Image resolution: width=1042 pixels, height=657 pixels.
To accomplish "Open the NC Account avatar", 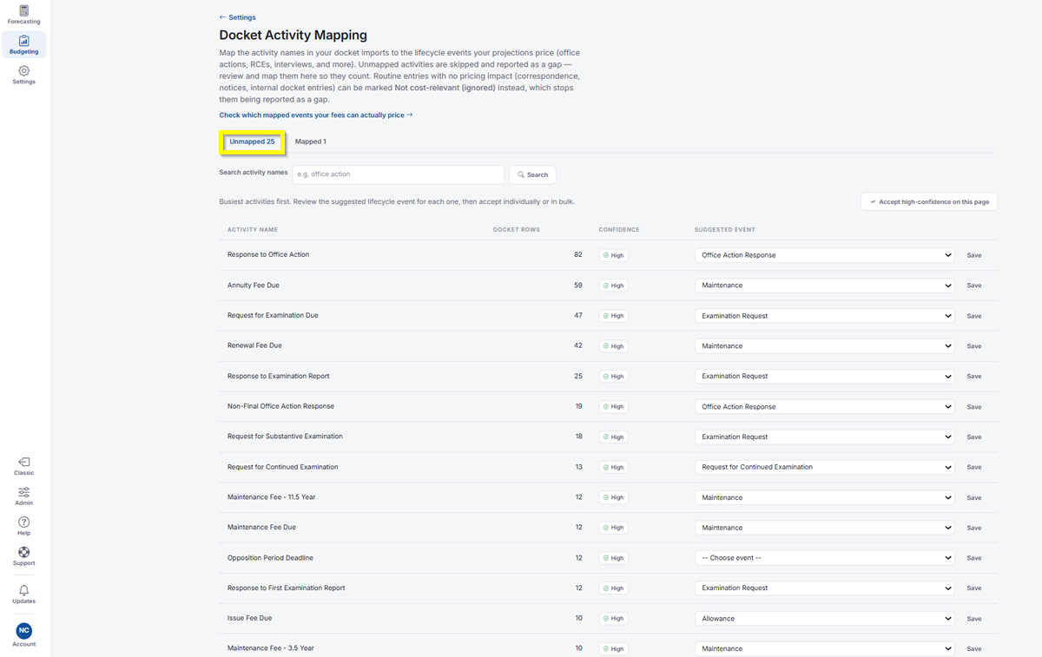I will pyautogui.click(x=23, y=634).
